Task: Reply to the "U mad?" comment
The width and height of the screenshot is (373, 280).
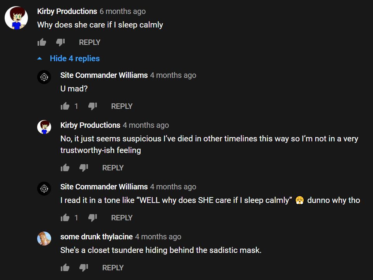Action: point(122,106)
